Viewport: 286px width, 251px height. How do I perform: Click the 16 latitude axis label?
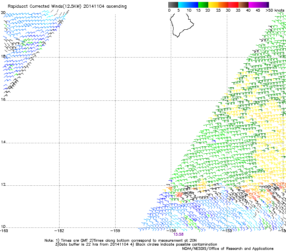pos(3,99)
